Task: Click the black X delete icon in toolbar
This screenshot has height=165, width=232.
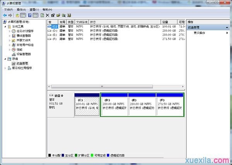Action: 47,15
